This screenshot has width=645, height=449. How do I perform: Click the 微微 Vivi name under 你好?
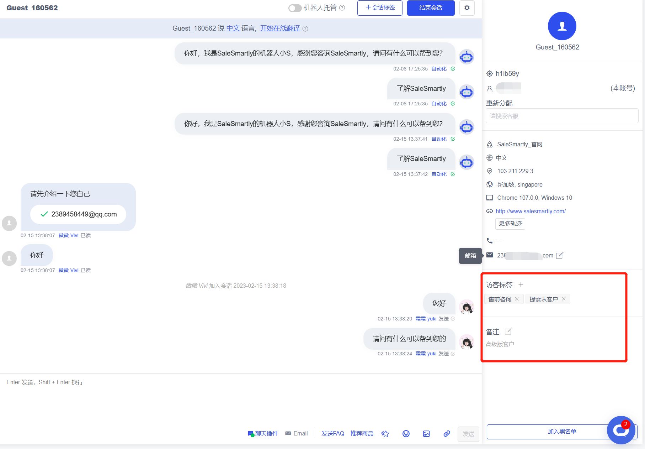[x=68, y=270]
